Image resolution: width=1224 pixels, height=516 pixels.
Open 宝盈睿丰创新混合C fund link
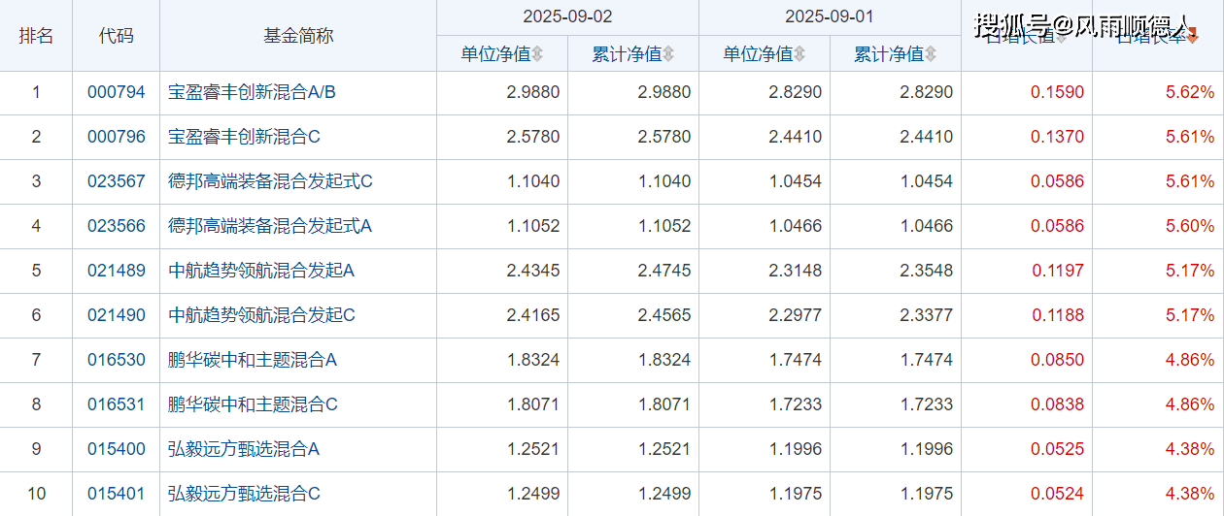pyautogui.click(x=244, y=137)
